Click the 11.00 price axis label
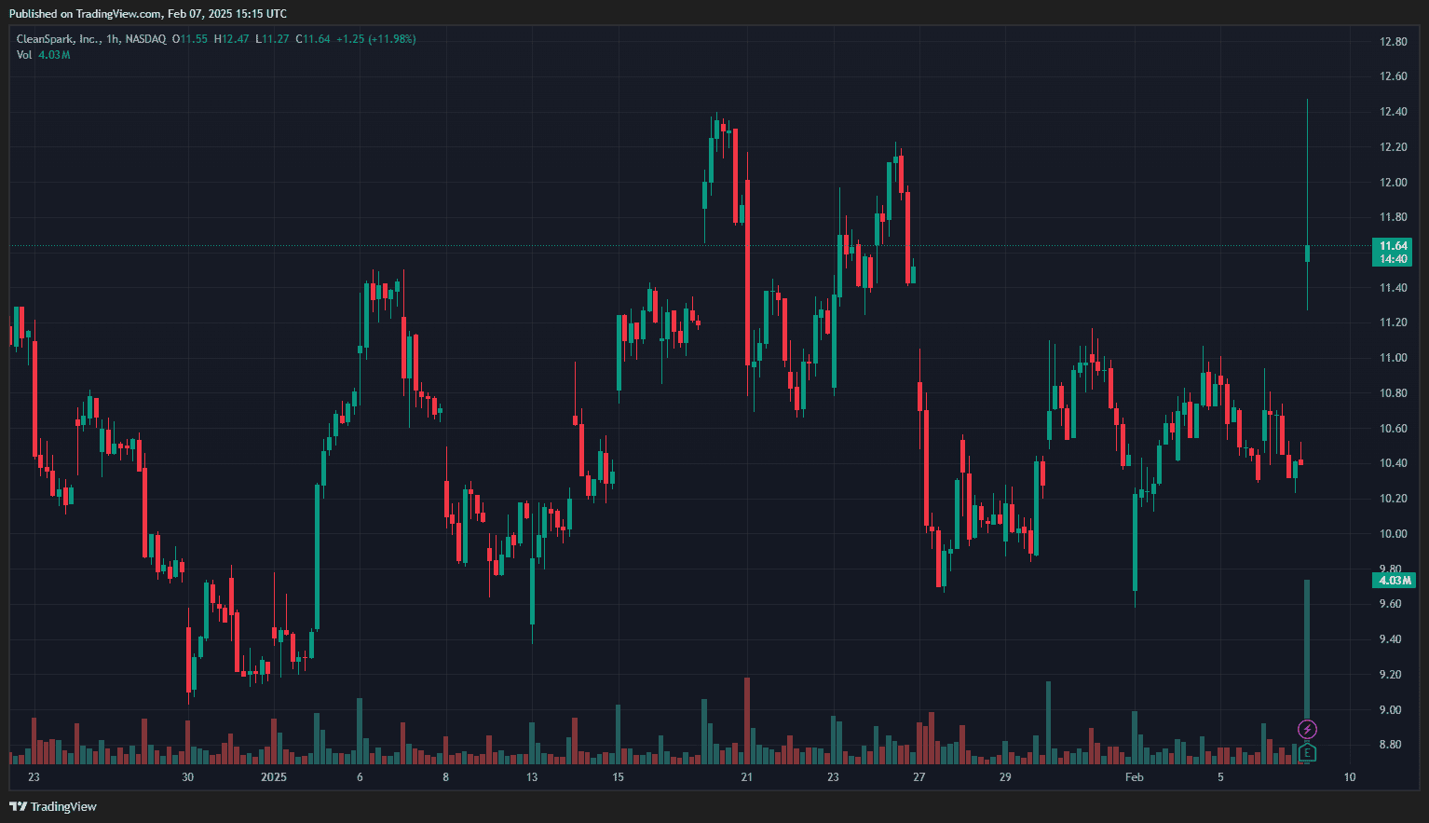 [1394, 358]
